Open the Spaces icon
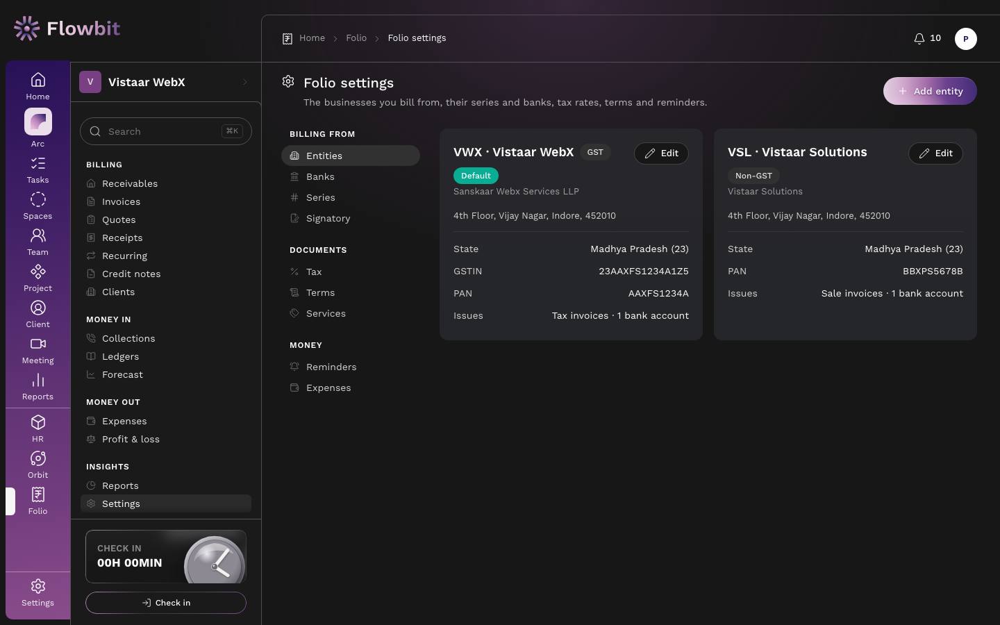The image size is (1000, 625). click(x=37, y=206)
